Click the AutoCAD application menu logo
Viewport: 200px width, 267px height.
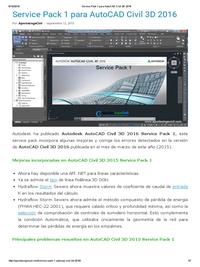(15, 32)
